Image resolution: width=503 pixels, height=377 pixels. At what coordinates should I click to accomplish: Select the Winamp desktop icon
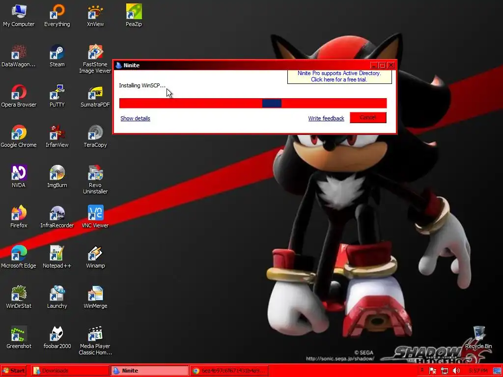95,257
